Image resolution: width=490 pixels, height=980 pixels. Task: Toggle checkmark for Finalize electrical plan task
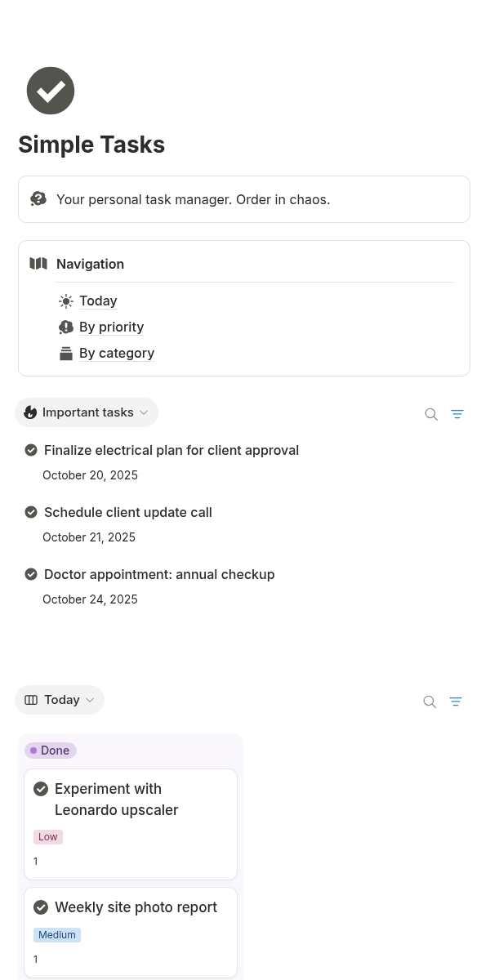31,450
